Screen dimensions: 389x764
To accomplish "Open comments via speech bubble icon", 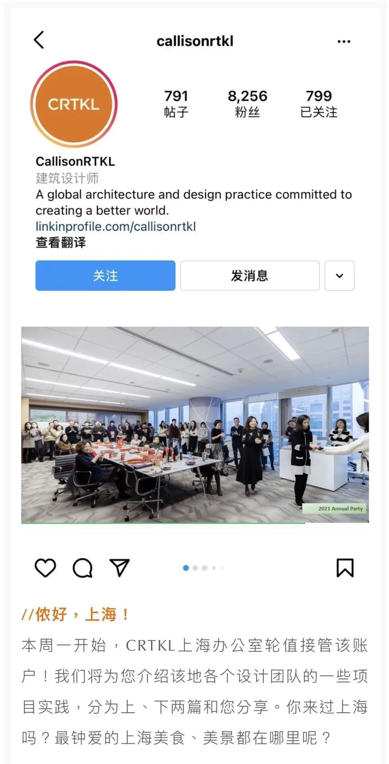I will pos(83,568).
